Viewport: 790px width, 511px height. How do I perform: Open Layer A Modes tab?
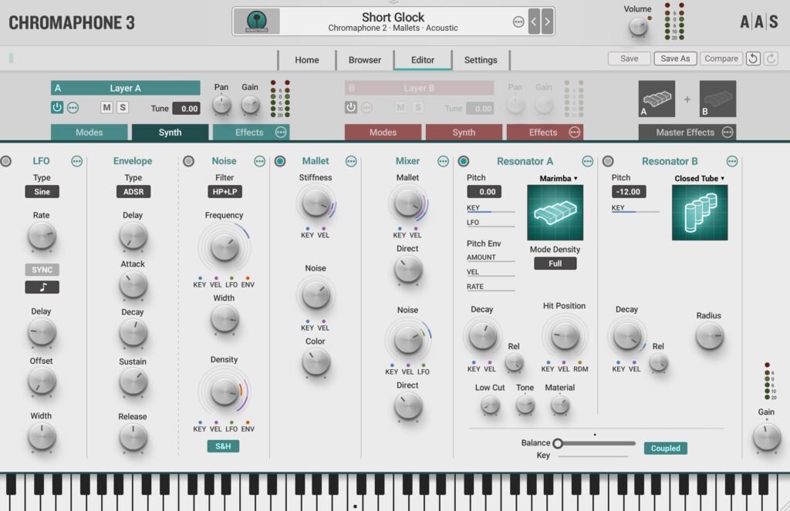coord(89,133)
